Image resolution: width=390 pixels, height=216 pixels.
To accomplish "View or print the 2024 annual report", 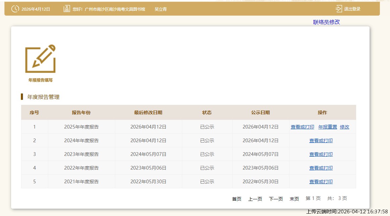I will (x=321, y=141).
